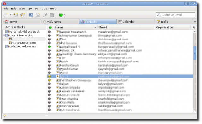Switch to the Home tab

pyautogui.click(x=22, y=22)
